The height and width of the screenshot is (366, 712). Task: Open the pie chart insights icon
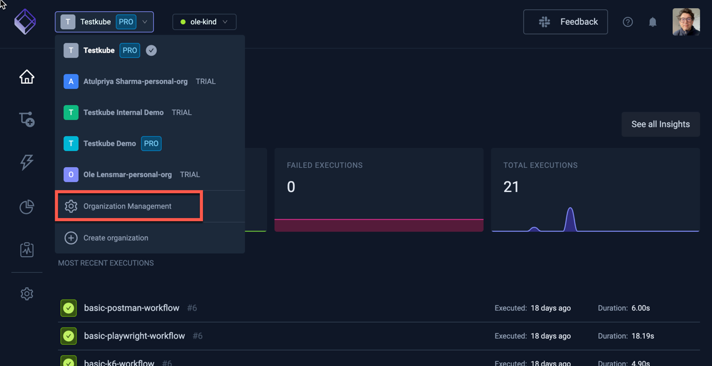[27, 207]
